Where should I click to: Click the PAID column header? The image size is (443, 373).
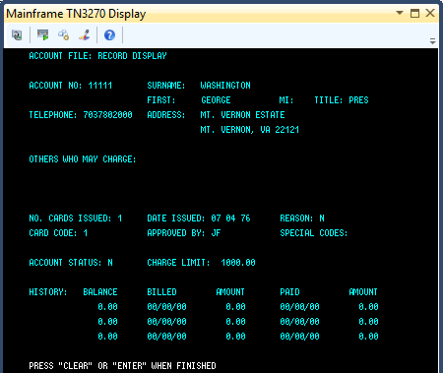point(289,292)
